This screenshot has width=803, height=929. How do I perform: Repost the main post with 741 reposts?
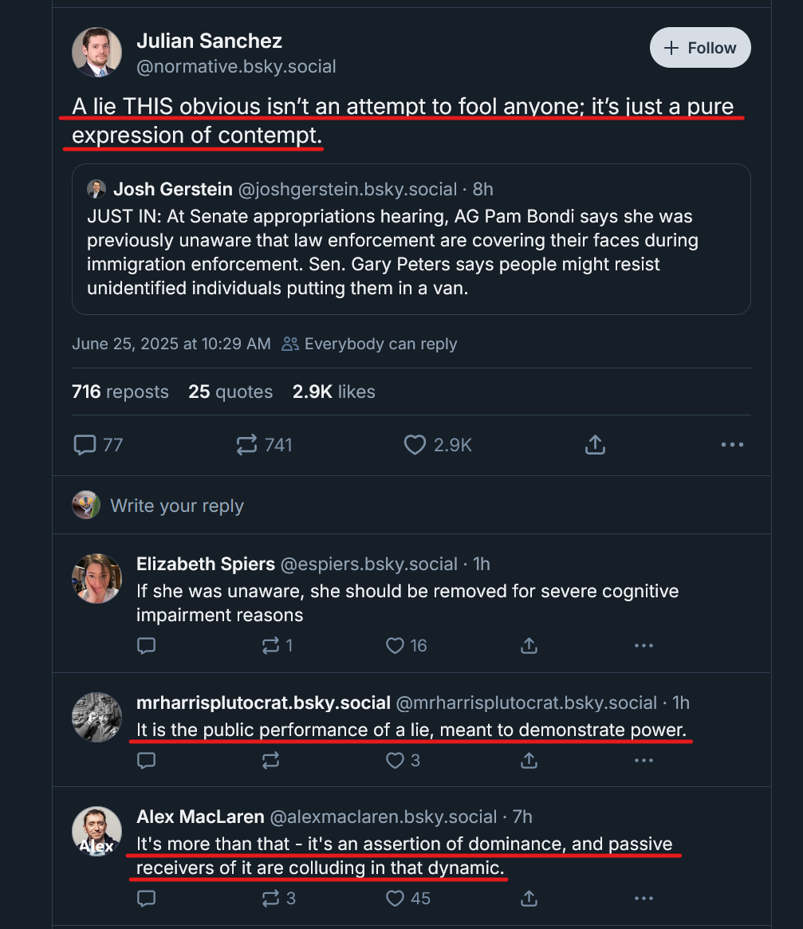(x=264, y=444)
